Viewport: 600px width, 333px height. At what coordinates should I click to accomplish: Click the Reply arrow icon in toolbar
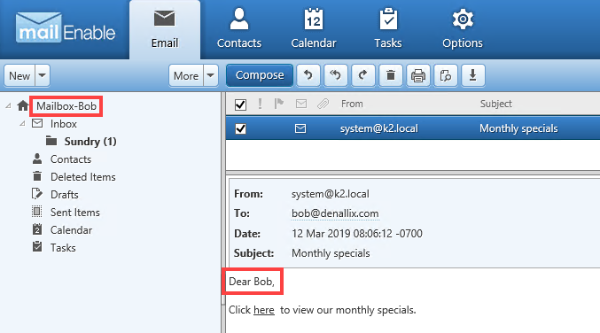[308, 75]
